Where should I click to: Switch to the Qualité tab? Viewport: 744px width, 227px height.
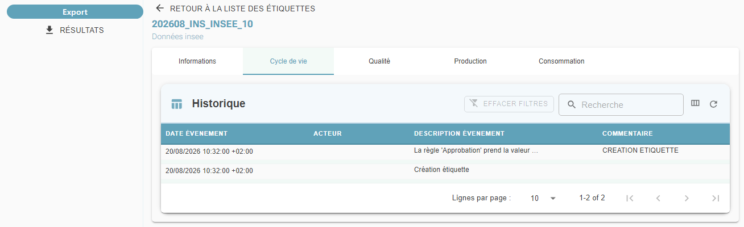(x=379, y=61)
